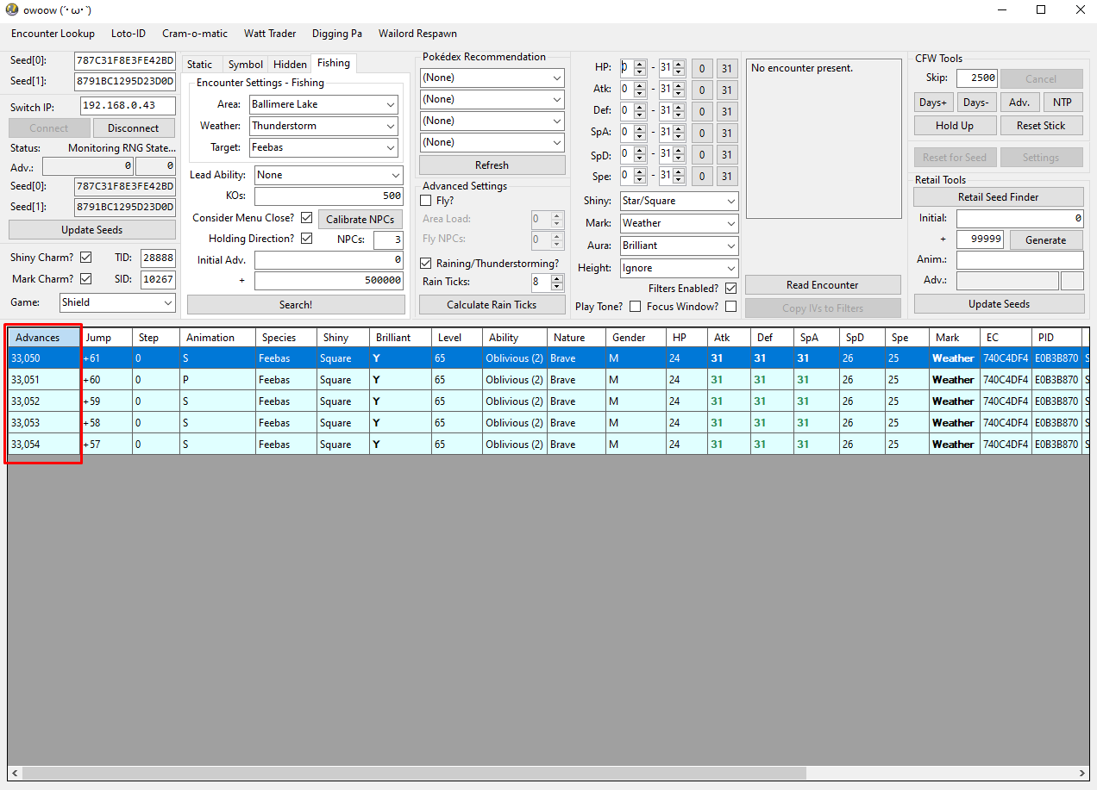This screenshot has width=1097, height=790.
Task: Open the Encounter Lookup menu
Action: [53, 34]
